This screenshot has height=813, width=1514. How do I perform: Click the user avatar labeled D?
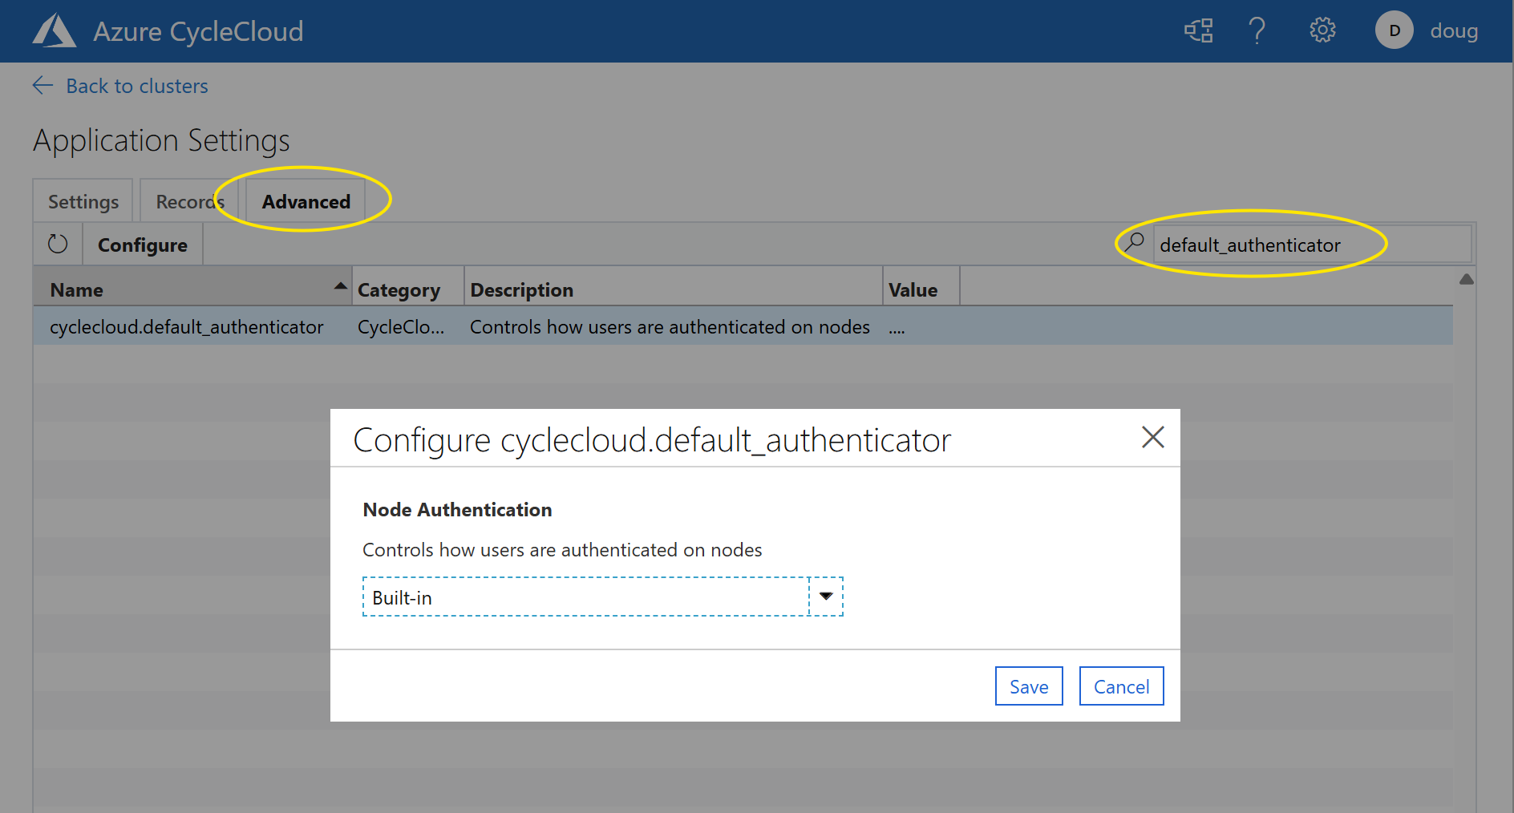coord(1394,30)
